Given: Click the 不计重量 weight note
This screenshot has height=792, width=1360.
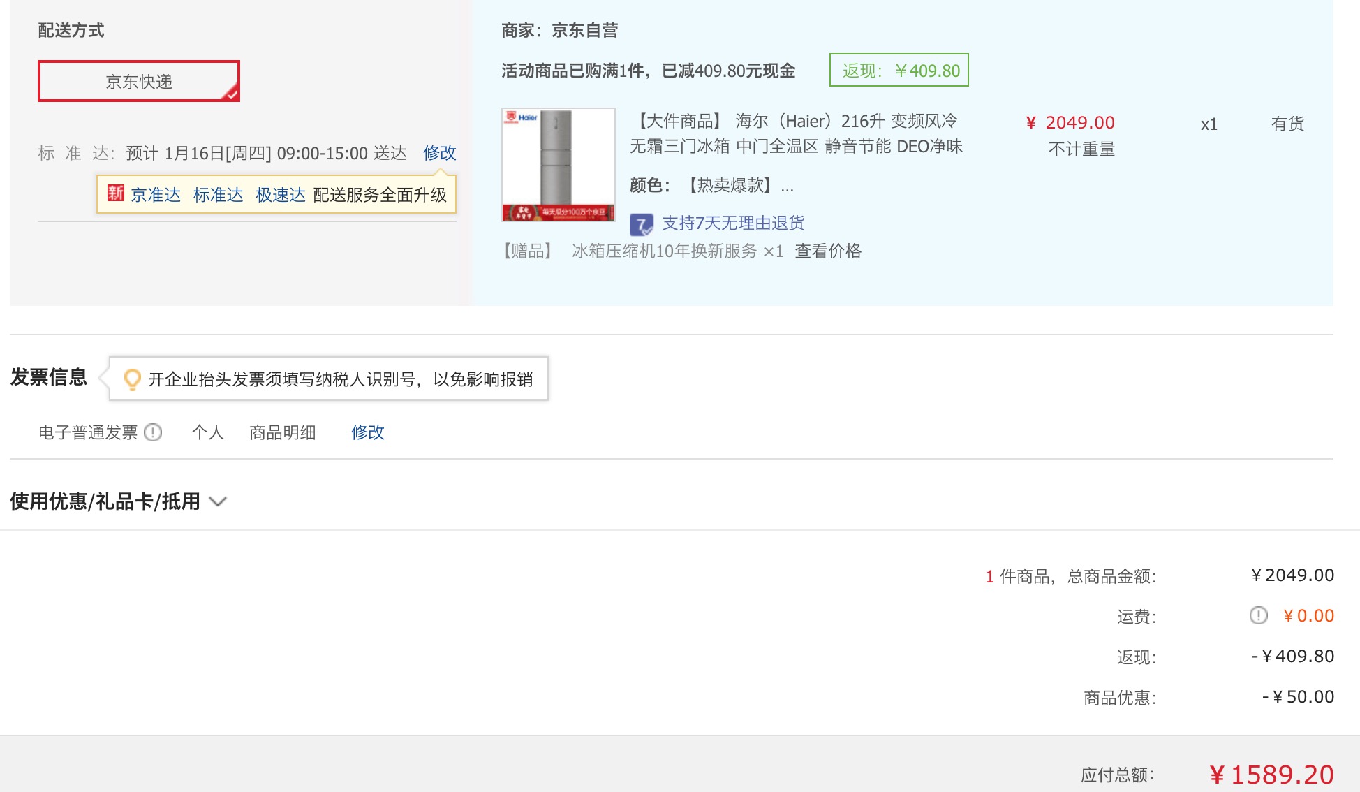Looking at the screenshot, I should (x=1081, y=149).
